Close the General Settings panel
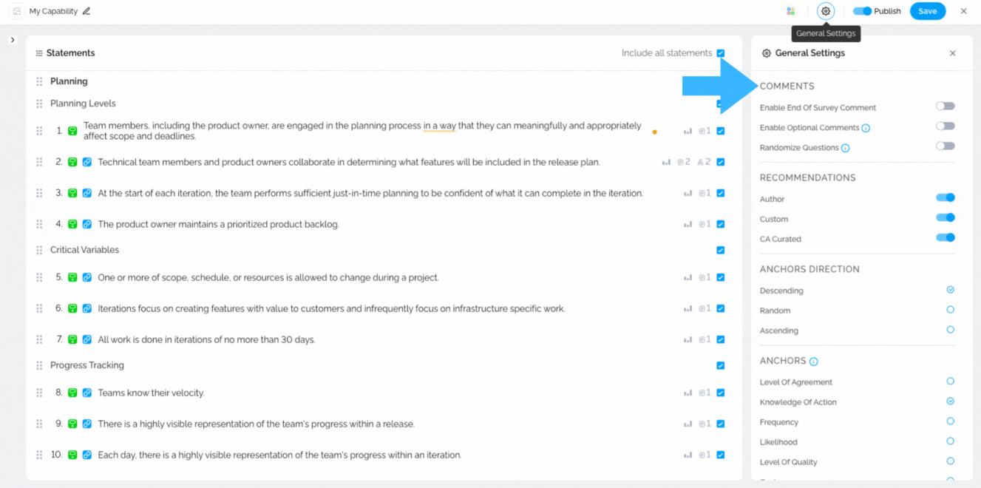The image size is (981, 488). (x=953, y=53)
